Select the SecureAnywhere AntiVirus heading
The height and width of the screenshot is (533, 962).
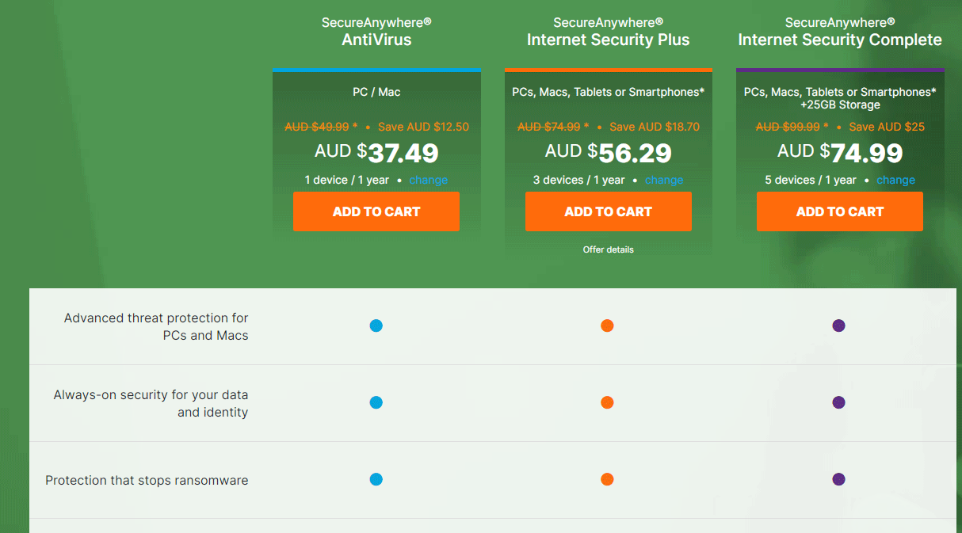tap(376, 32)
